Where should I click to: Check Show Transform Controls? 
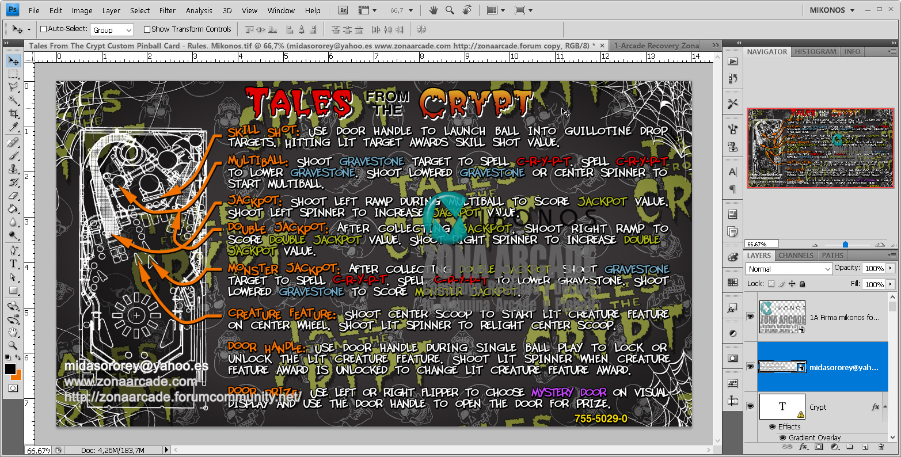pos(146,29)
